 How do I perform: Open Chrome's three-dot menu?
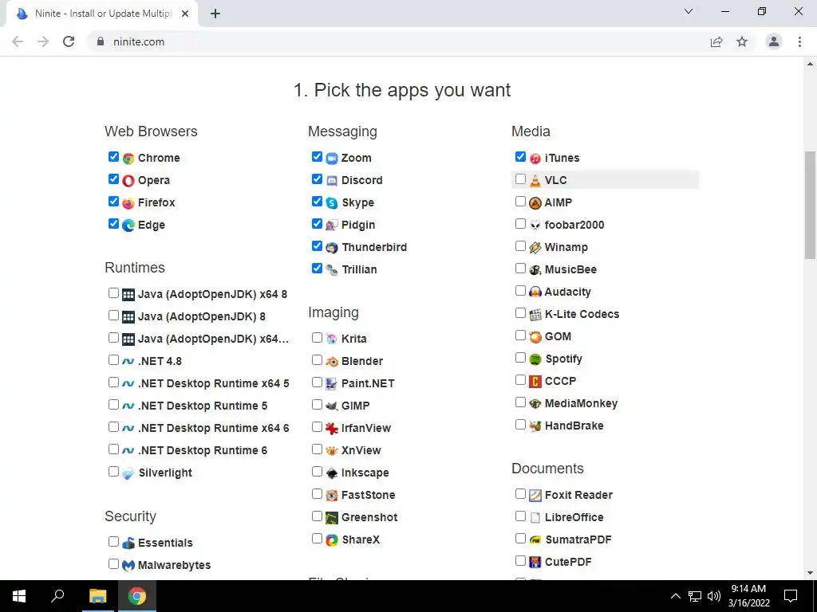point(799,41)
